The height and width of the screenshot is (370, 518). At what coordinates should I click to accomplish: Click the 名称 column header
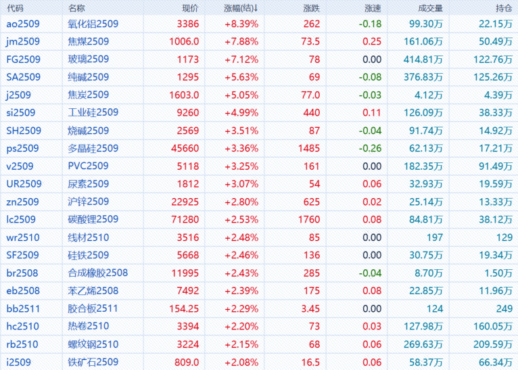(77, 8)
